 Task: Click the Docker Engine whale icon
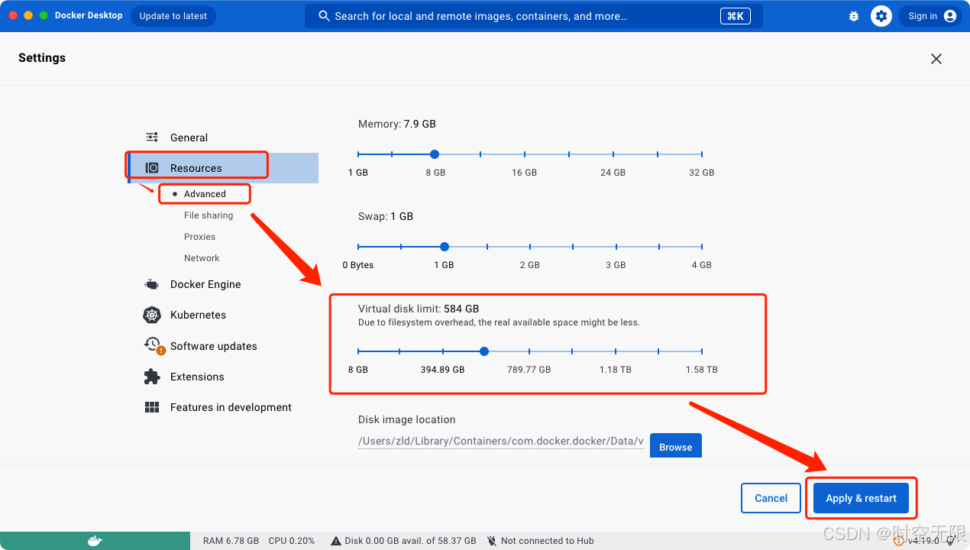(152, 284)
